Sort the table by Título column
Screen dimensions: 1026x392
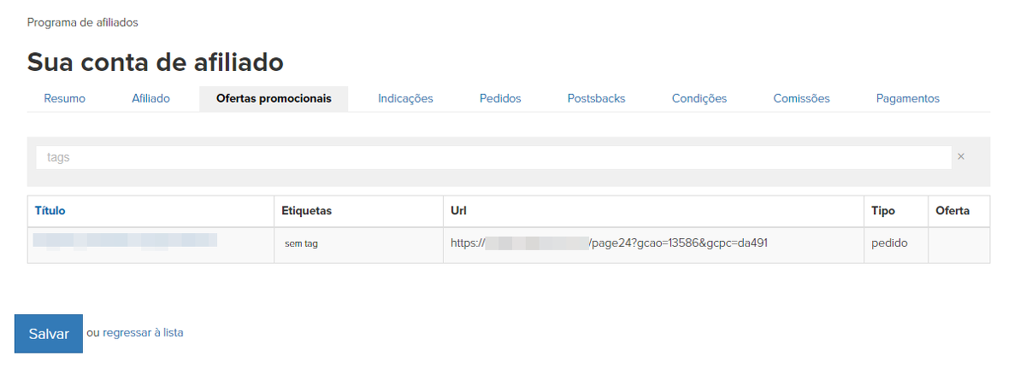click(50, 211)
